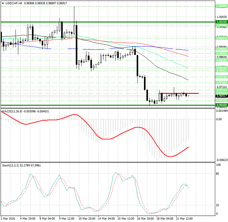Click the 9 Mar 12:00 time label
This screenshot has width=228, height=222.
(x=67, y=219)
